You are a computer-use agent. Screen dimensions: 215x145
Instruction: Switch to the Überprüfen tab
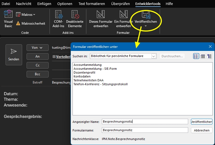pyautogui.click(x=120, y=4)
